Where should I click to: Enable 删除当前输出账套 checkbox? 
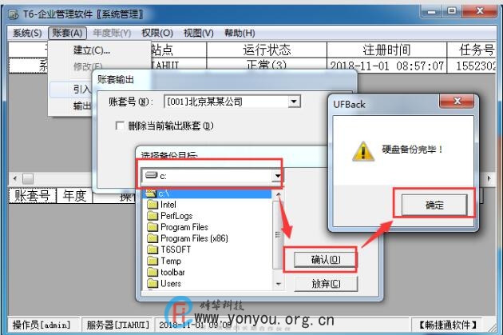tap(120, 126)
